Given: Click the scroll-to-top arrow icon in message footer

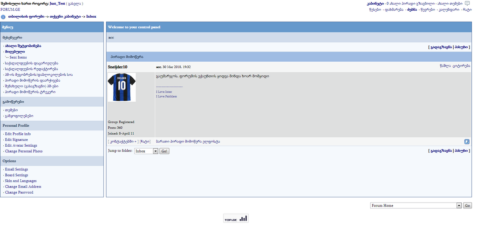Looking at the screenshot, I should coord(467,142).
